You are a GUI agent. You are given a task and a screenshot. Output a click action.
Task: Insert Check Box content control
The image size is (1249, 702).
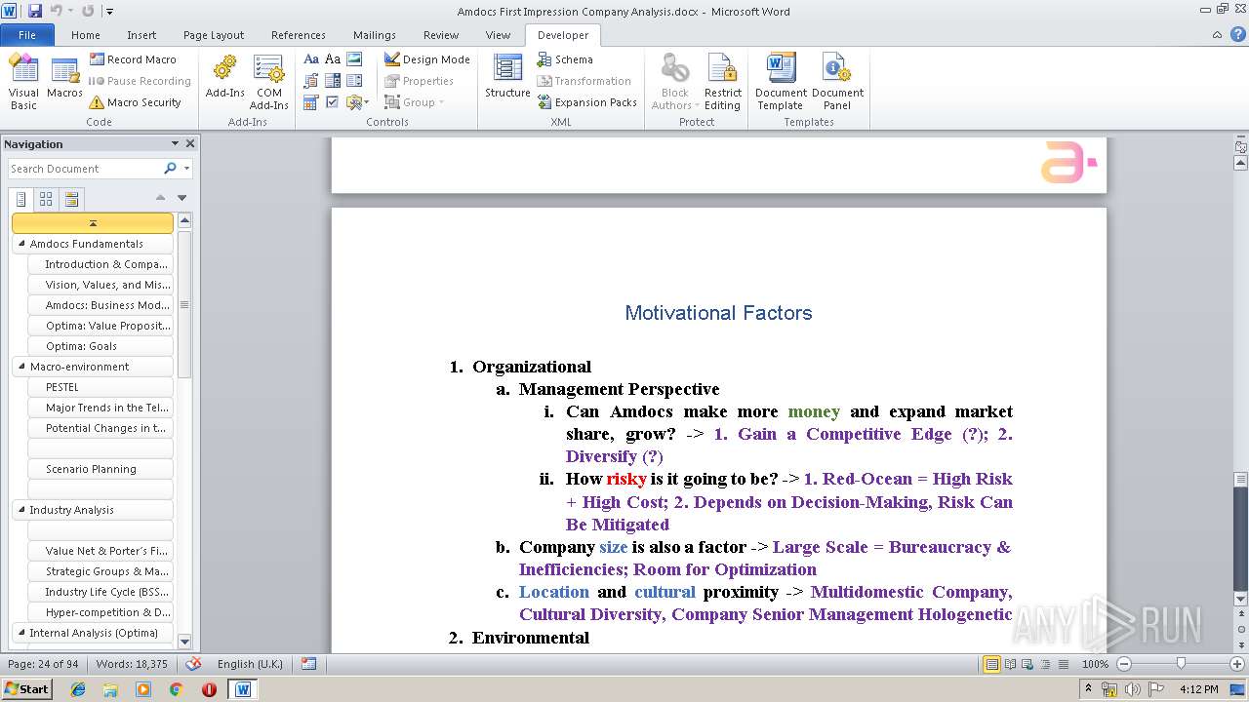point(333,102)
